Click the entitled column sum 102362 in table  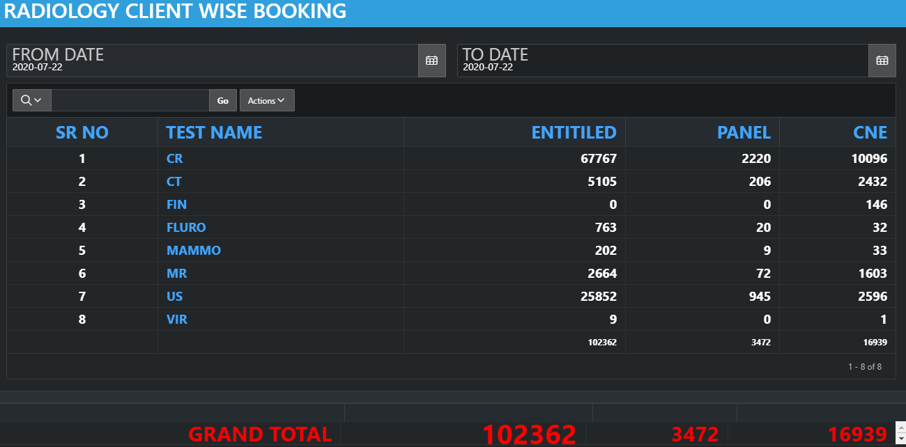point(602,343)
